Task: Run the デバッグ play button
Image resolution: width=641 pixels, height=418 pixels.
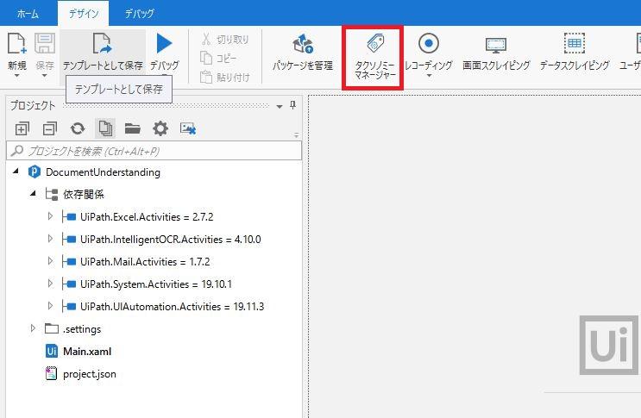Action: point(164,43)
